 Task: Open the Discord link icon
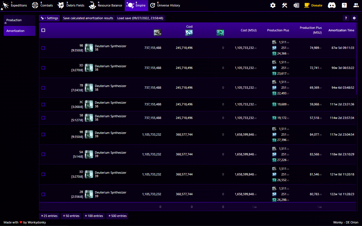pos(331,5)
